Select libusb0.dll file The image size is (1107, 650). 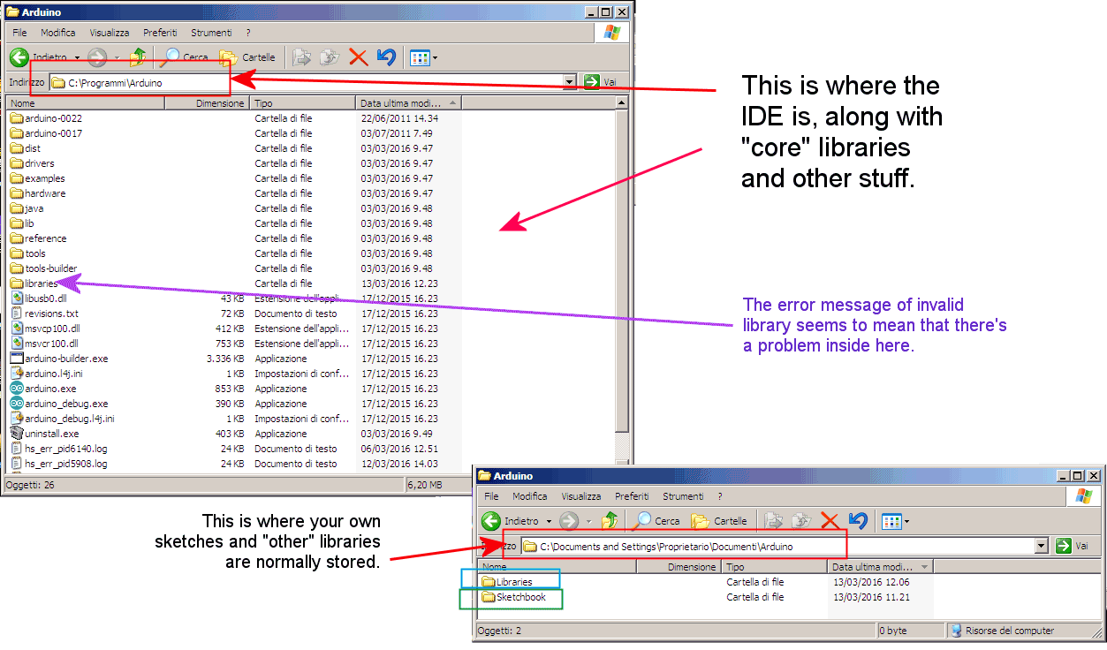tap(39, 299)
